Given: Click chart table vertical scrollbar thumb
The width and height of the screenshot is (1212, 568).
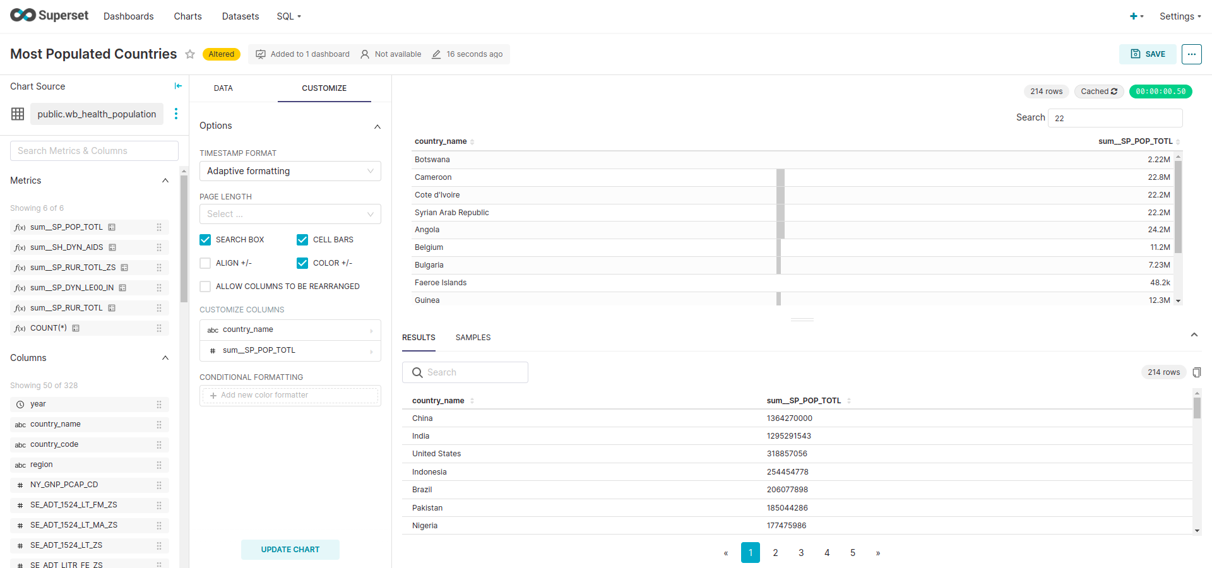Looking at the screenshot, I should pos(1178,206).
